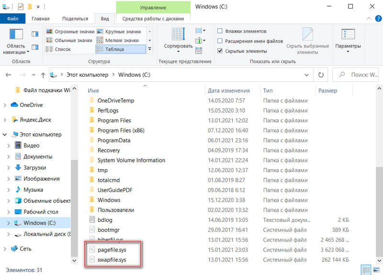This screenshot has height=275, width=383.
Task: Click the search magnifier icon
Action: (342, 74)
